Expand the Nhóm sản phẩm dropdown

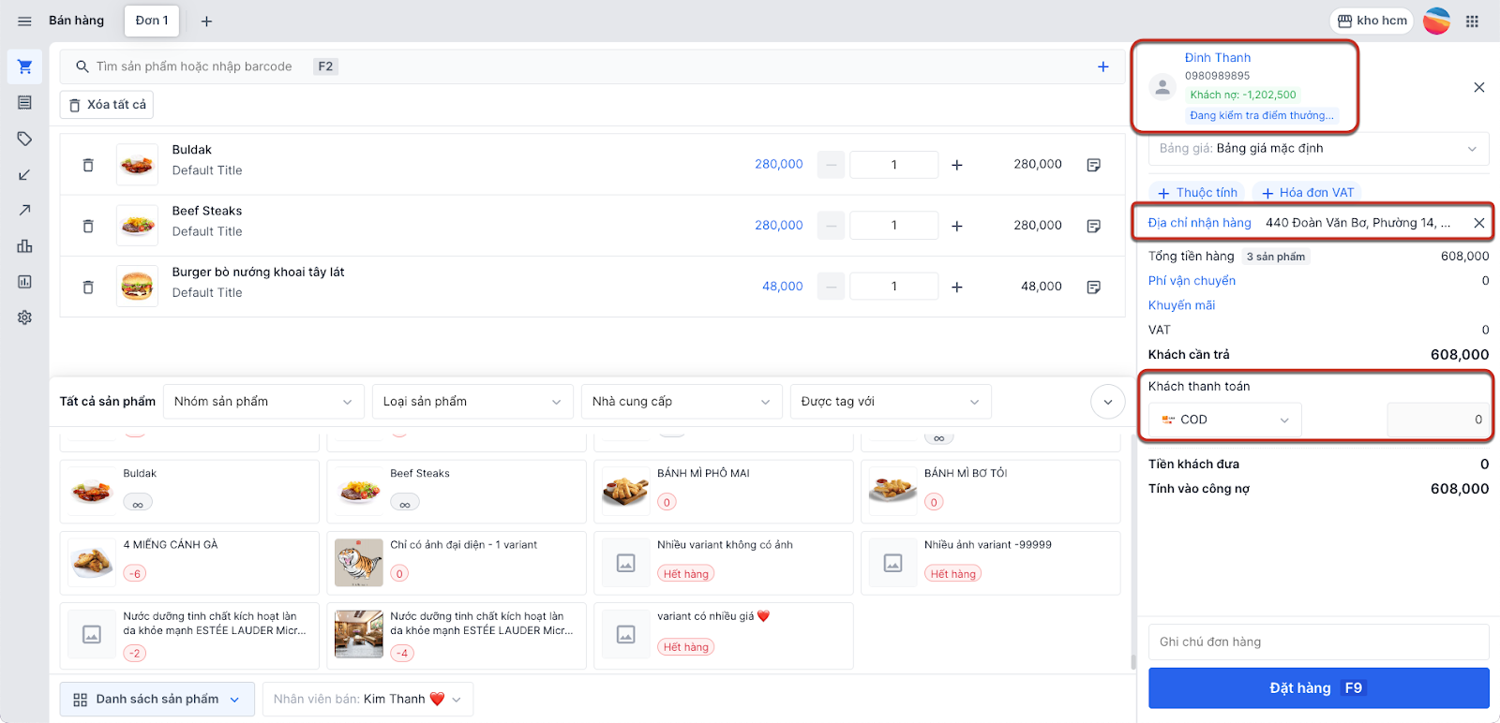pos(263,402)
